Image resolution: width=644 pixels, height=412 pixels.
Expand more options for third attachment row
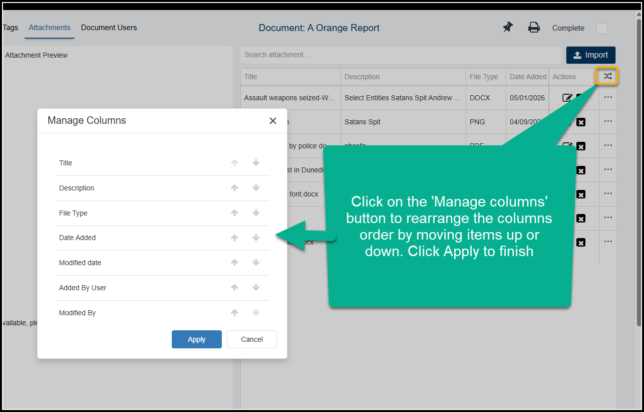pos(608,146)
